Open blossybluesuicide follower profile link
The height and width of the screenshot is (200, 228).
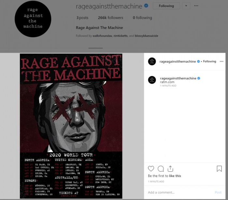(x=147, y=36)
